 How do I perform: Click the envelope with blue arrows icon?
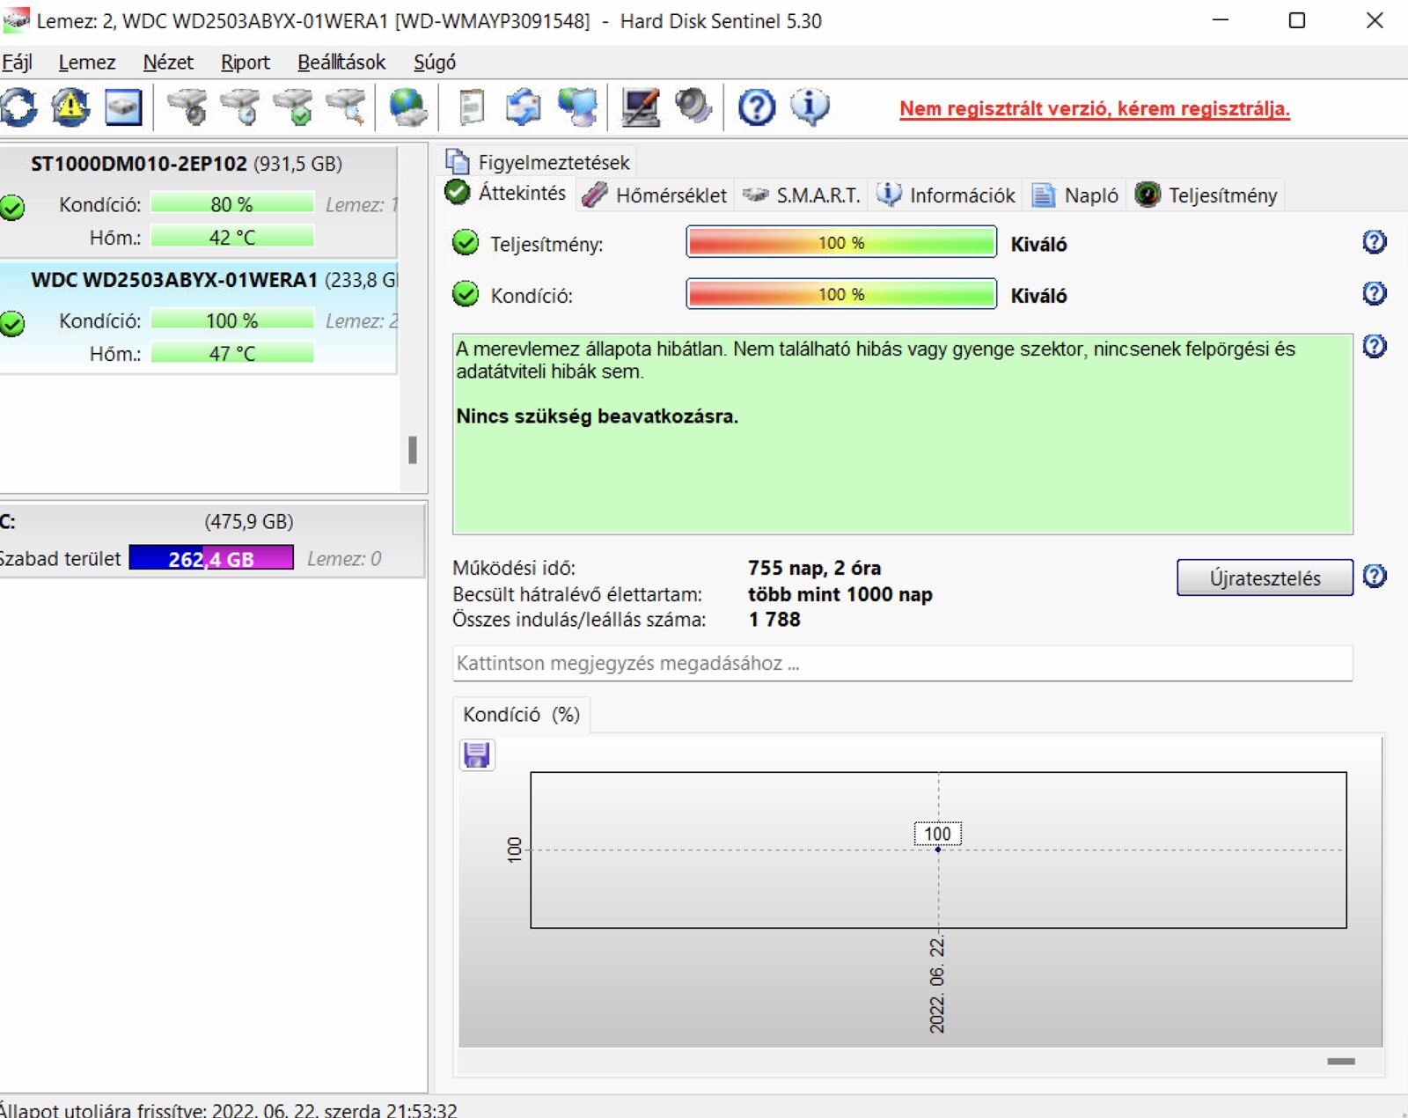[x=524, y=107]
